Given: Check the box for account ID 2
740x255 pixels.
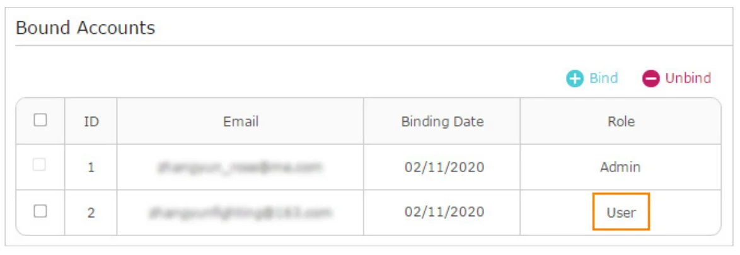Looking at the screenshot, I should 40,212.
